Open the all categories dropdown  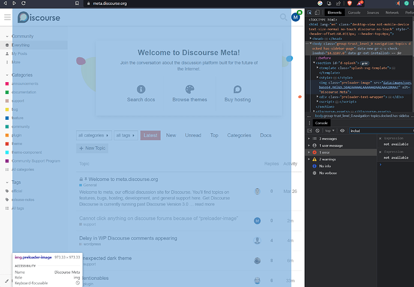94,135
